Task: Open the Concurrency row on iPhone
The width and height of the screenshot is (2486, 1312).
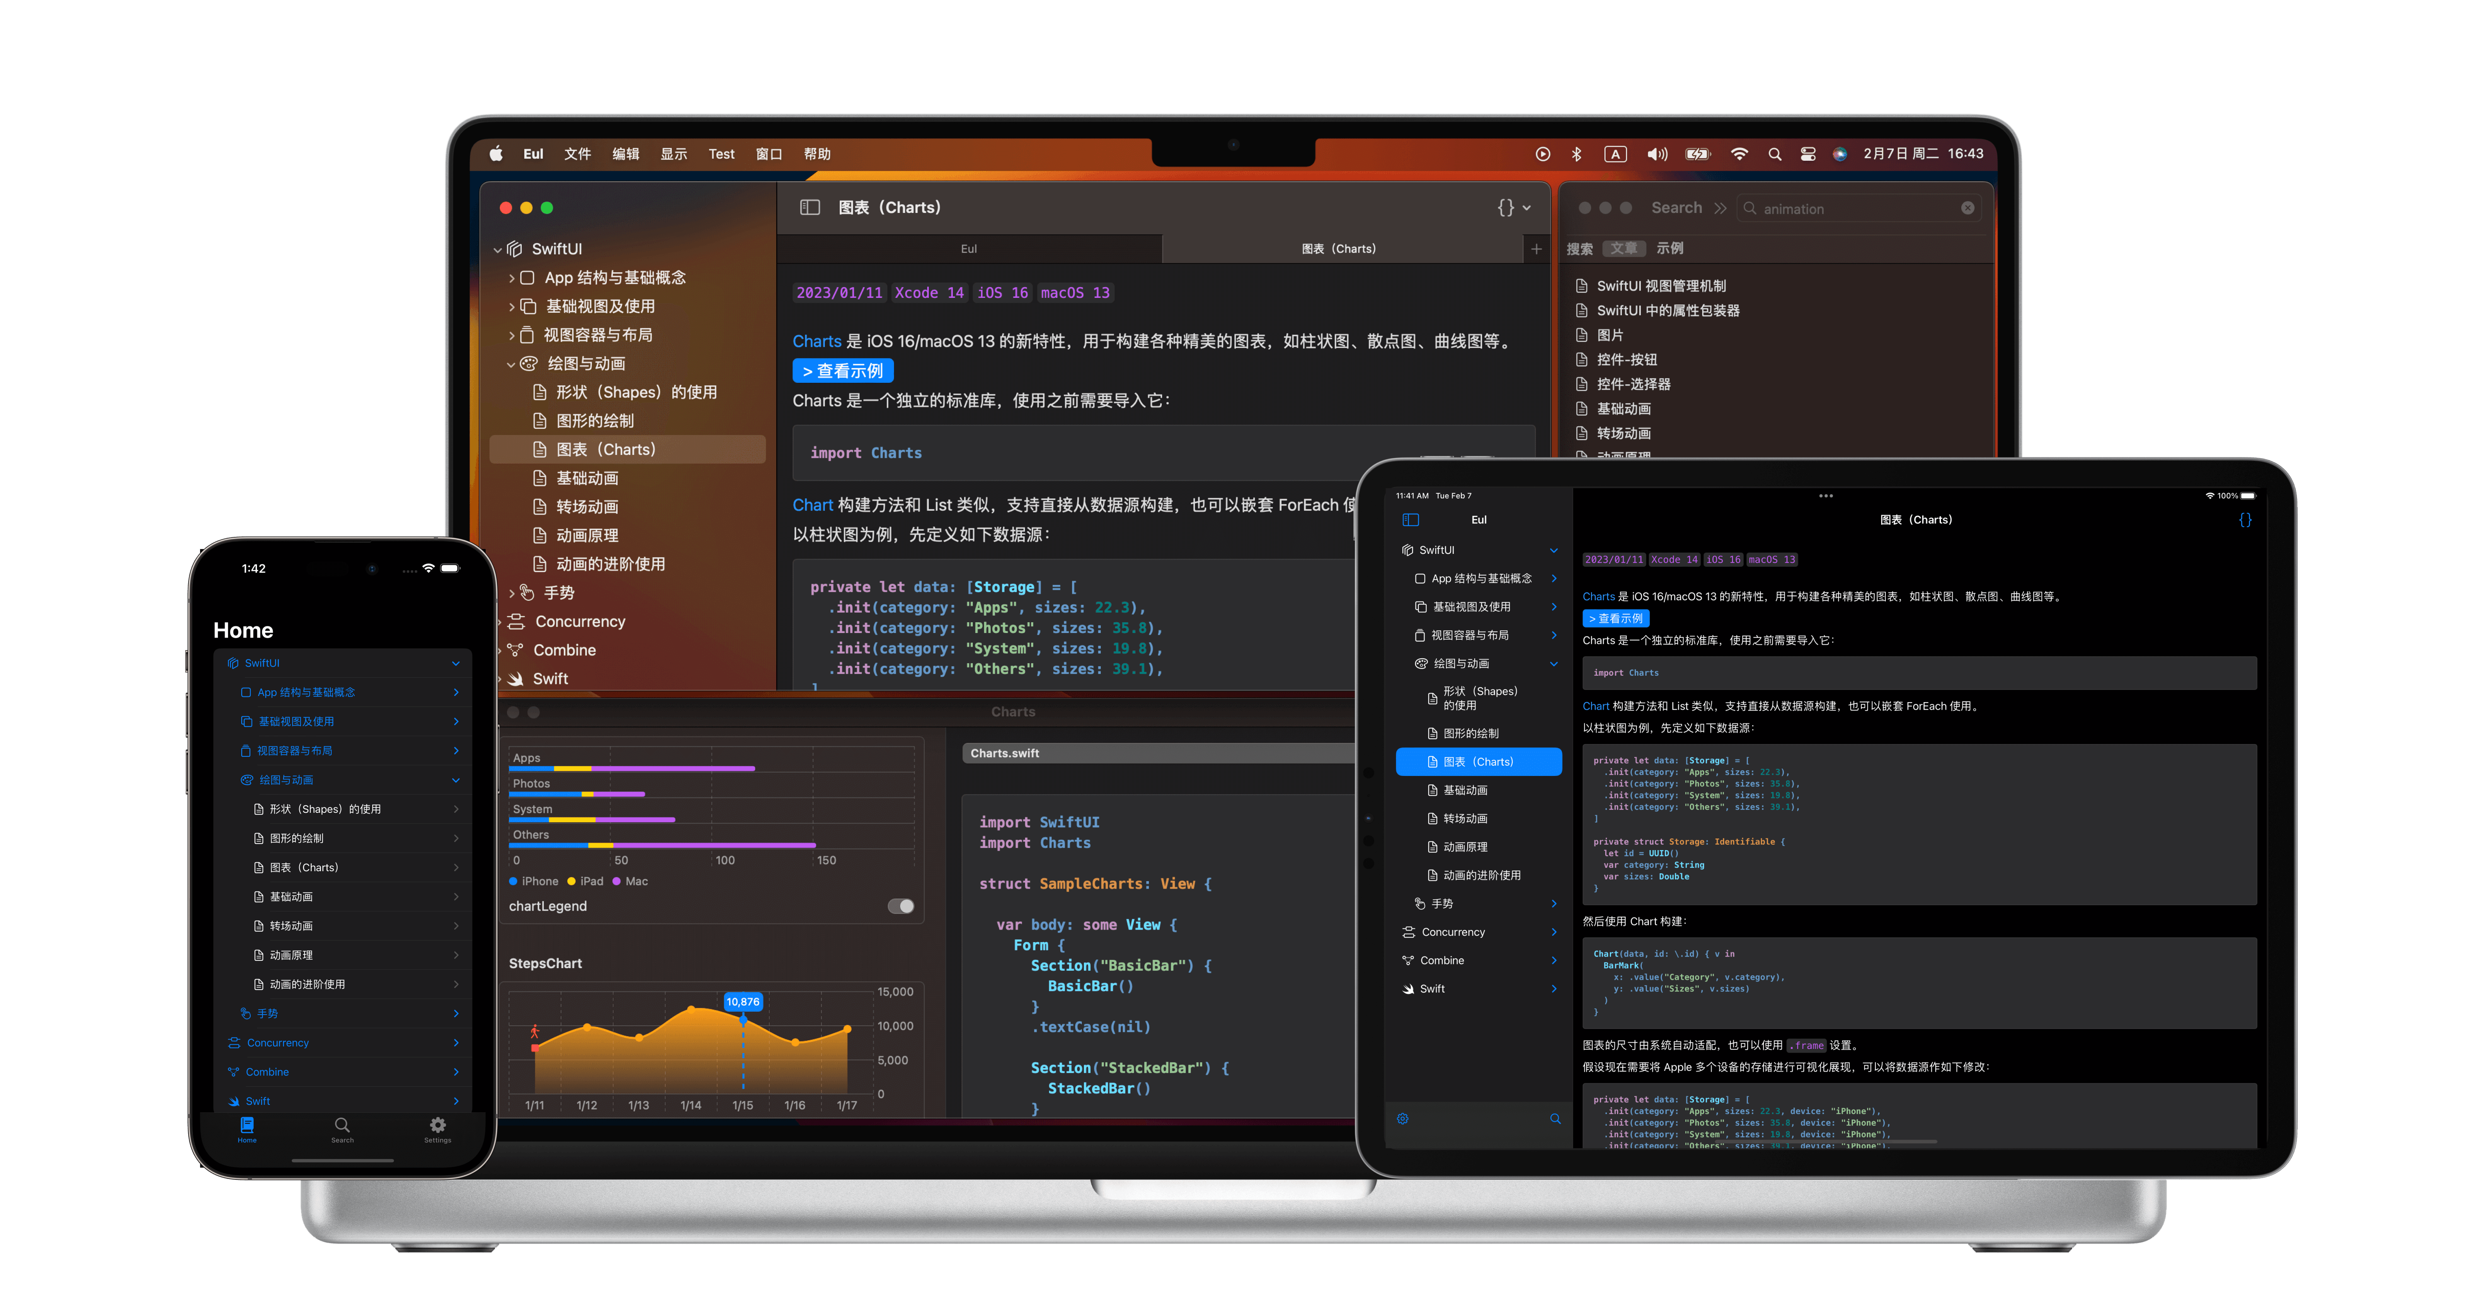Action: 343,1043
